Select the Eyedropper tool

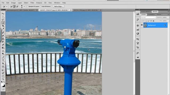point(3,29)
